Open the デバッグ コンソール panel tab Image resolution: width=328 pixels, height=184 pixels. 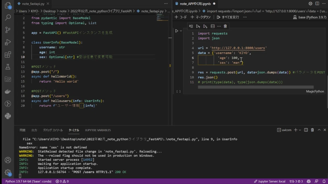[53, 130]
